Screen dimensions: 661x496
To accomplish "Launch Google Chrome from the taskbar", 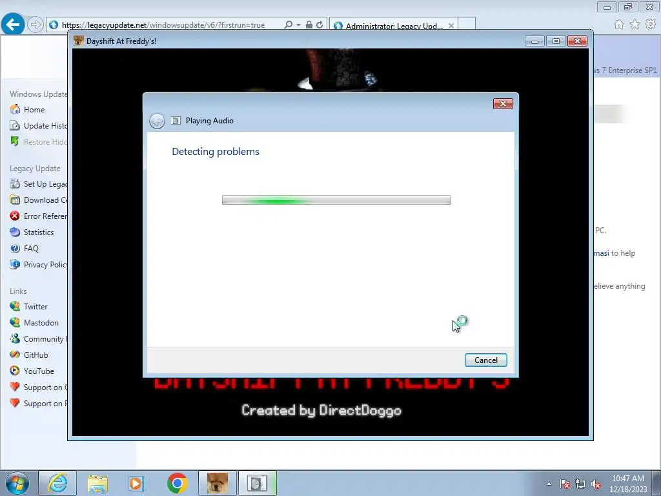I will (177, 483).
